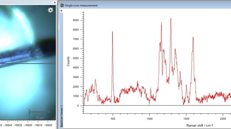
Task: Click the -16820 stage position label
Action: pyautogui.click(x=28, y=125)
